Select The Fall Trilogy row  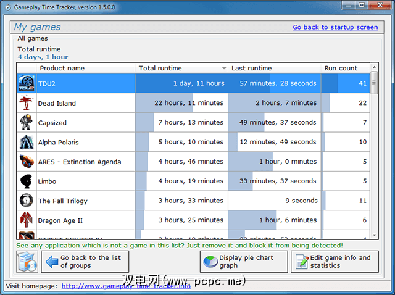(x=193, y=201)
